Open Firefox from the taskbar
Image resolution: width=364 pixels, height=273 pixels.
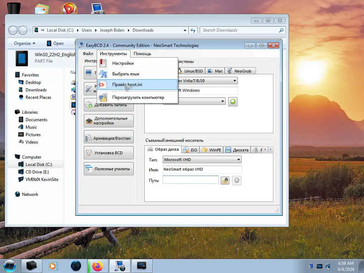click(98, 266)
